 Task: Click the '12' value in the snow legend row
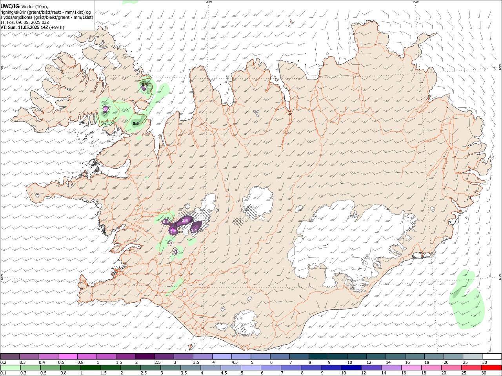(x=369, y=362)
